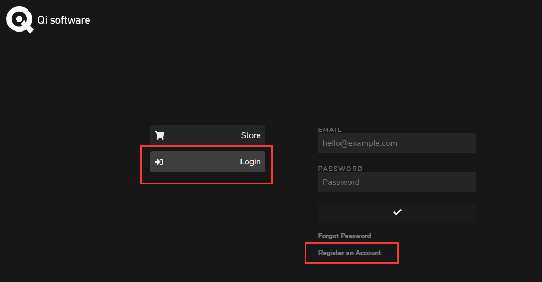Image resolution: width=542 pixels, height=282 pixels.
Task: Open the Register an Account link
Action: pyautogui.click(x=350, y=253)
